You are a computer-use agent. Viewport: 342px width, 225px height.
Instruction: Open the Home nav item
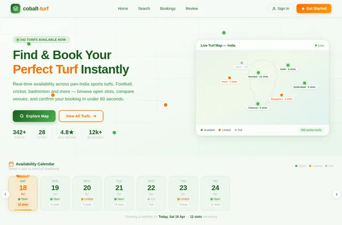[123, 9]
